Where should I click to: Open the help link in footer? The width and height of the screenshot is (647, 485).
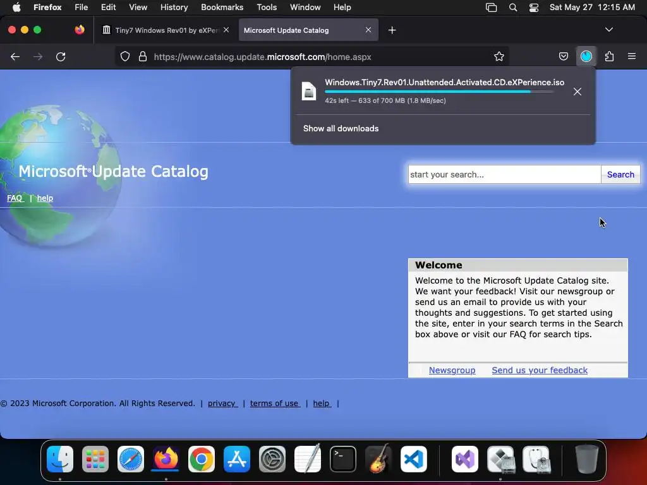(322, 404)
